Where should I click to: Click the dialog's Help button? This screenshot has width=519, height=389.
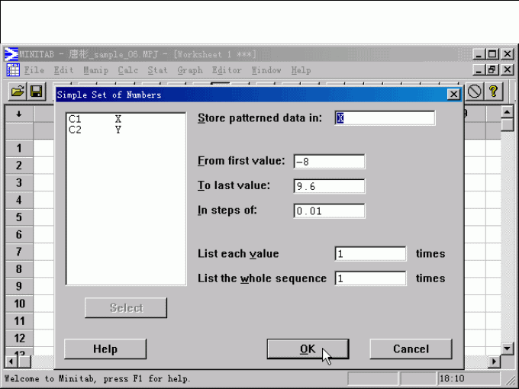tap(105, 349)
